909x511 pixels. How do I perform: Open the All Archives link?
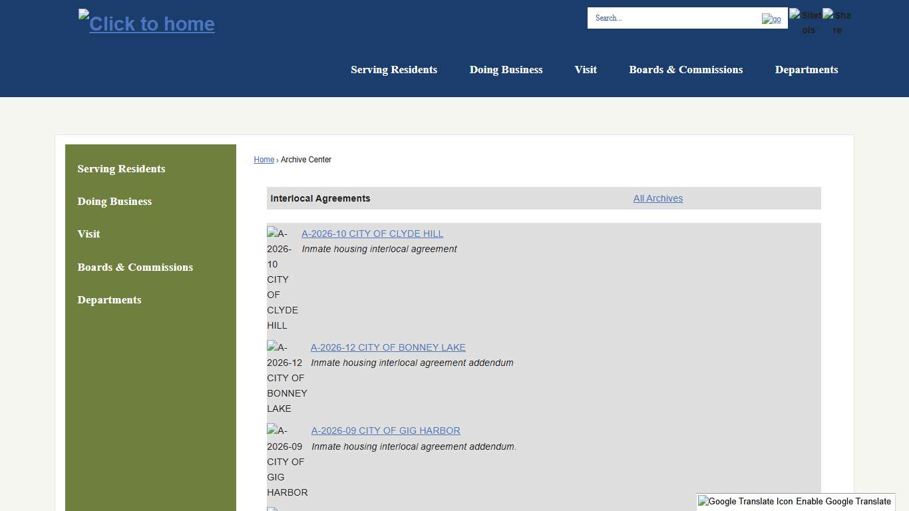coord(657,198)
